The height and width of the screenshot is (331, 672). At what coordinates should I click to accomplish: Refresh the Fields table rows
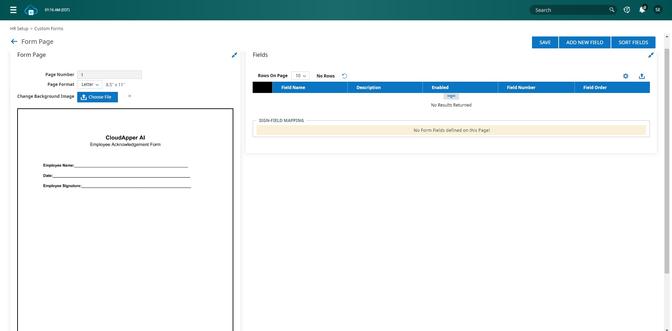click(x=345, y=76)
